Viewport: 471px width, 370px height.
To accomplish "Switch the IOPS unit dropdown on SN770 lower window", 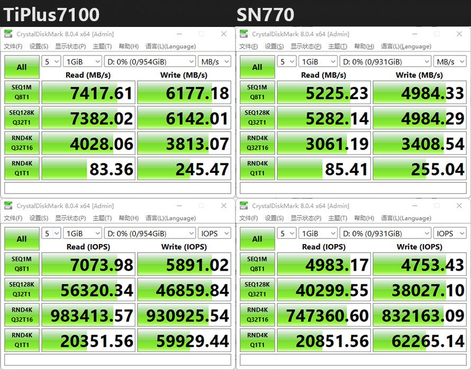I will pyautogui.click(x=449, y=233).
